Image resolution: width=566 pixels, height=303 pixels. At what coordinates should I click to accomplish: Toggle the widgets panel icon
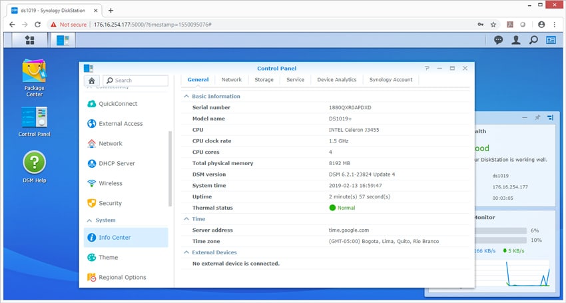(x=551, y=40)
